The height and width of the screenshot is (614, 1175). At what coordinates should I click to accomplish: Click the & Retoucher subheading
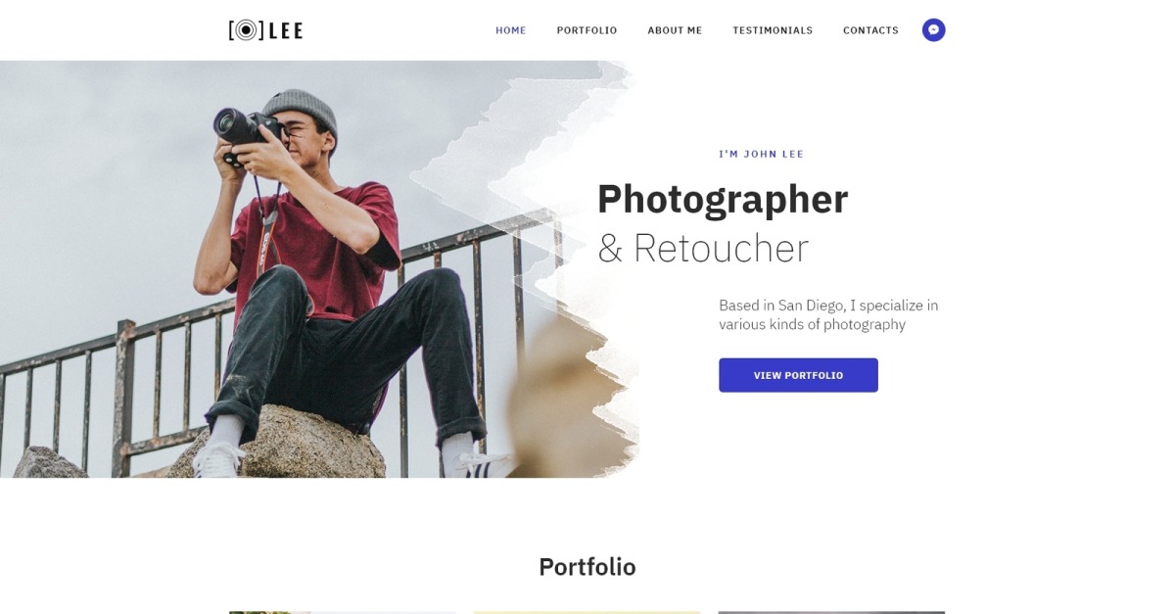coord(703,248)
